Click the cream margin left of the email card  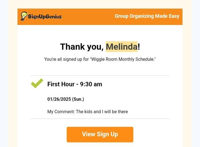[13, 83]
